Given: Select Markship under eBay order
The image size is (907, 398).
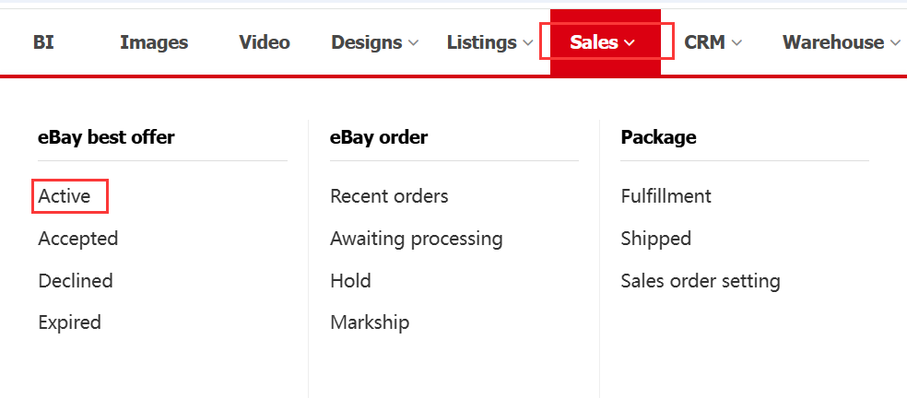Looking at the screenshot, I should (x=370, y=323).
